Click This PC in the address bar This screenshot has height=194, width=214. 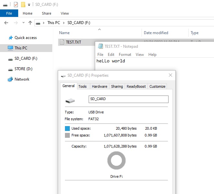(54, 23)
